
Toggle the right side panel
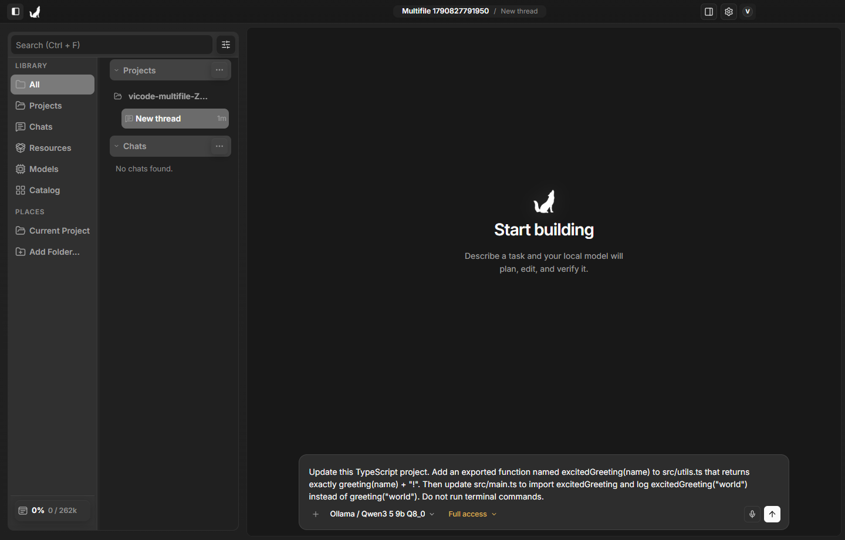click(709, 11)
